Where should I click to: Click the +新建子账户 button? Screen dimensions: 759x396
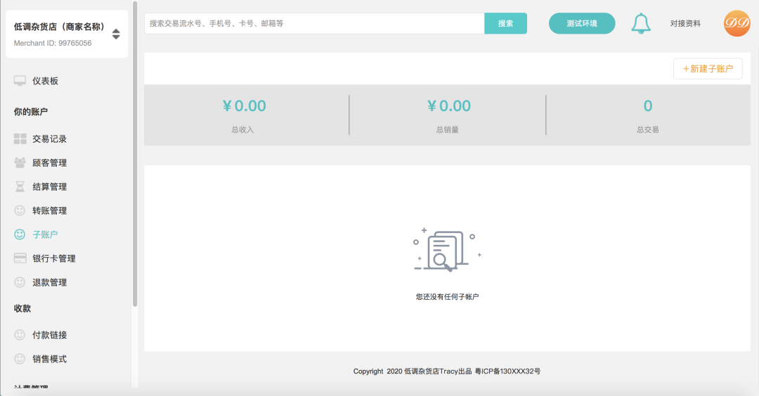coord(708,69)
